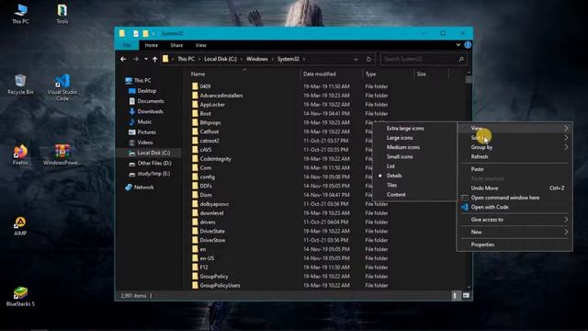The height and width of the screenshot is (331, 588).
Task: Switch to details view status icon
Action: (455, 295)
